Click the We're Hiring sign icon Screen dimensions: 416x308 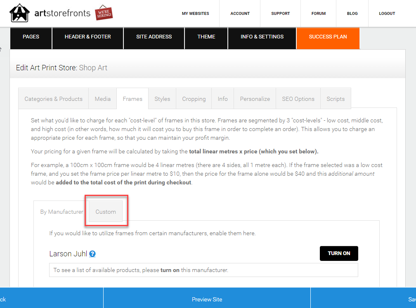104,12
